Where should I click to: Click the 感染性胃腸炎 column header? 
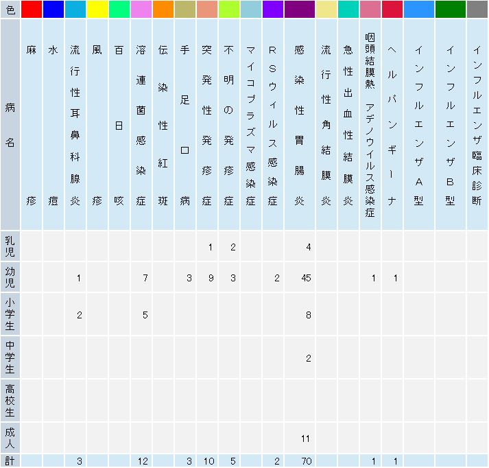click(300, 124)
